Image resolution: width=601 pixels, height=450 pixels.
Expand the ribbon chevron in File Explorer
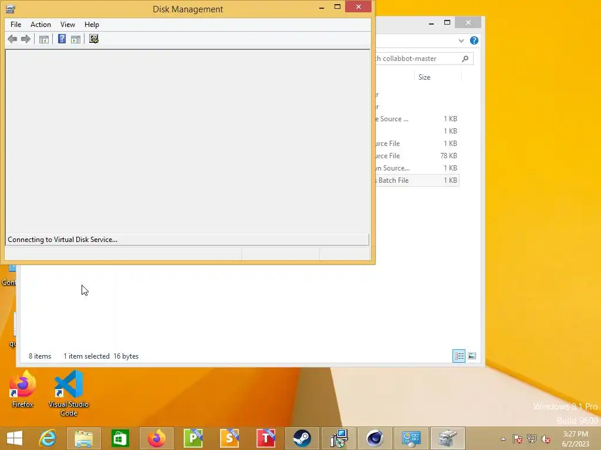point(461,40)
